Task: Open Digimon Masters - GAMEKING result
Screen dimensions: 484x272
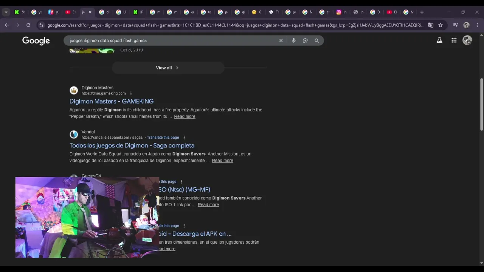Action: [x=112, y=101]
